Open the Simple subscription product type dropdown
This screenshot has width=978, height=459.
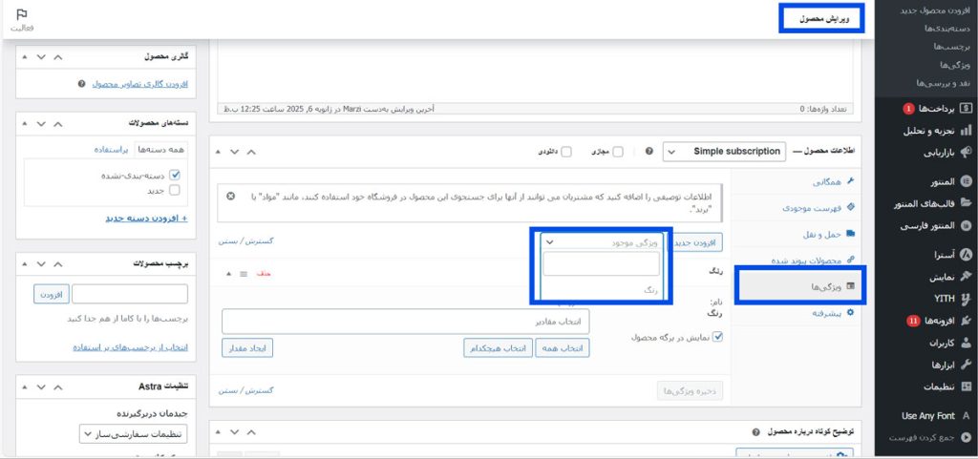[x=724, y=152]
